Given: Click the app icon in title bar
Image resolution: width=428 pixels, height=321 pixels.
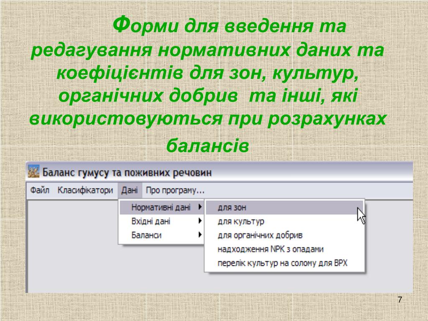Looking at the screenshot, I should (34, 171).
